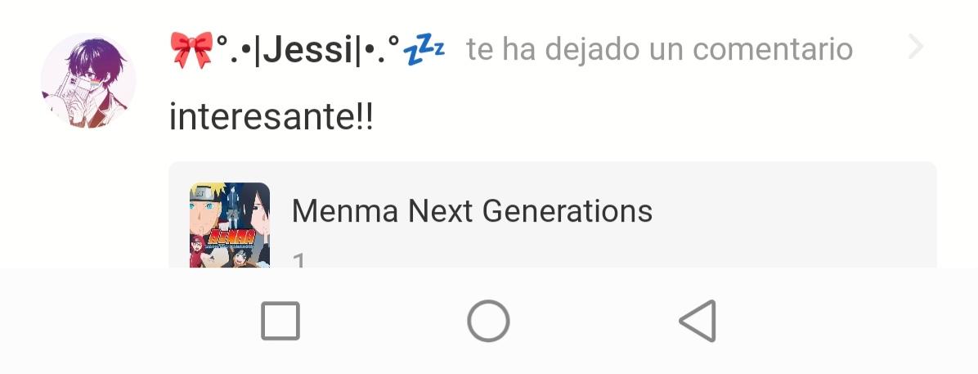
Task: Click the word "comentario" in the notification
Action: [x=772, y=49]
